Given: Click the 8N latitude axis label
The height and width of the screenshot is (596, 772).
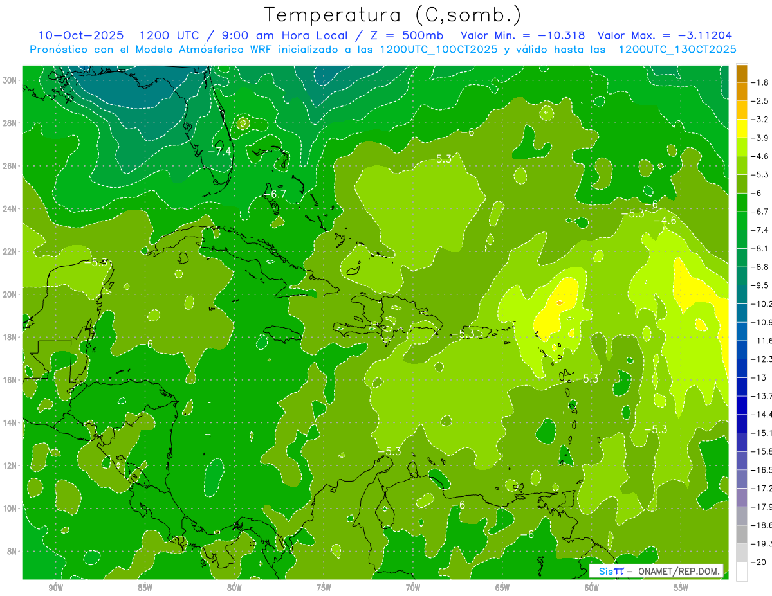Looking at the screenshot, I should (13, 552).
